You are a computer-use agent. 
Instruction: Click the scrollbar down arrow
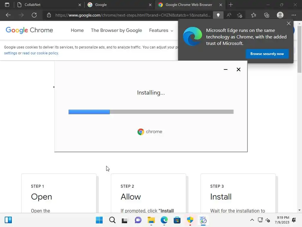click(x=299, y=210)
